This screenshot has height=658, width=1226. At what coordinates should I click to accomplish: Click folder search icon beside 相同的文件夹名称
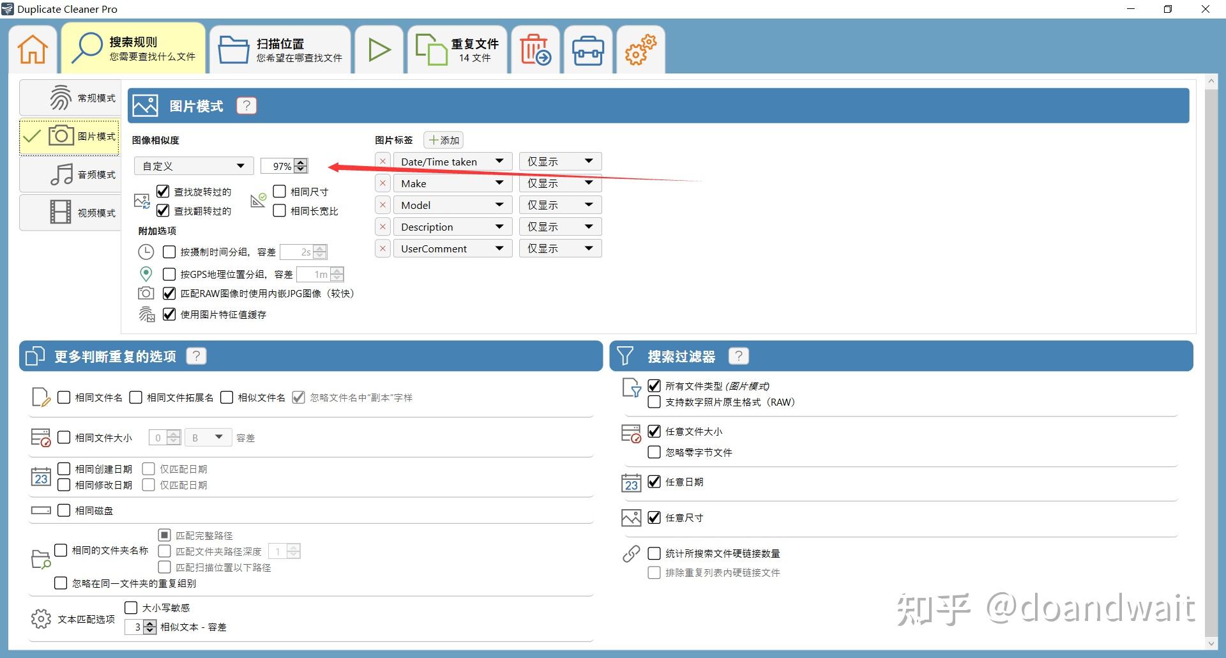pos(41,559)
